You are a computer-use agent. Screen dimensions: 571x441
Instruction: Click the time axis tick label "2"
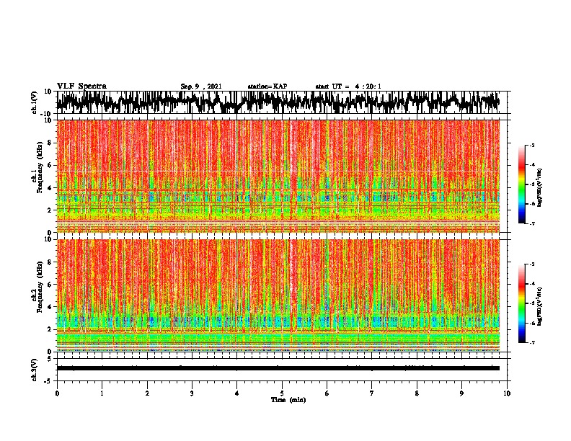point(147,393)
